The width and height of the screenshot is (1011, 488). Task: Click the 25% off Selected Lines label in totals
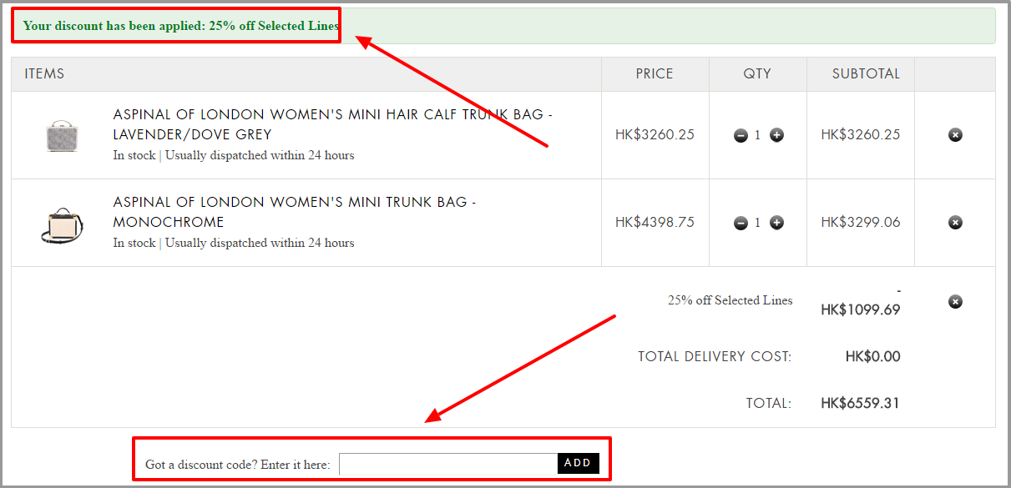[x=730, y=300]
